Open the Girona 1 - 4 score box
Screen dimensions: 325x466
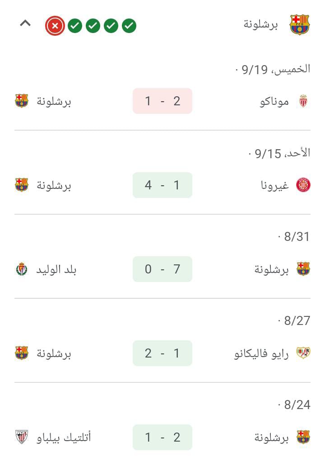click(162, 185)
